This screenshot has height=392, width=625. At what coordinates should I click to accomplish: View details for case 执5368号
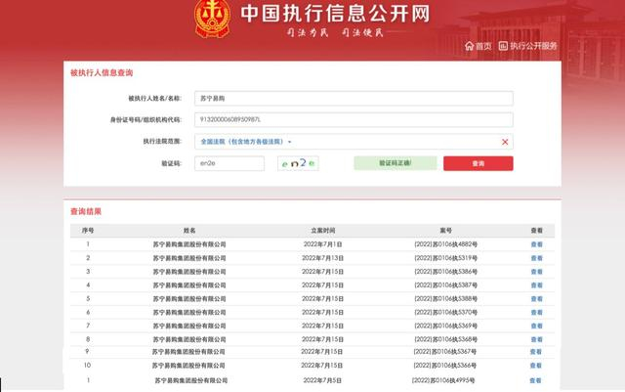pos(536,339)
